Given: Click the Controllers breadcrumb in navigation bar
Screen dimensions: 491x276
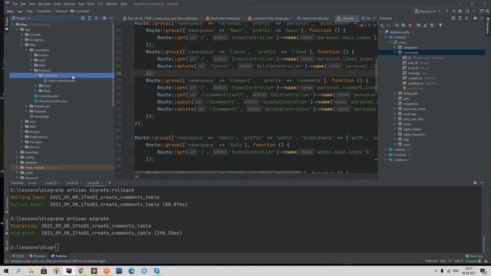Looking at the screenshot, I should (x=44, y=11).
